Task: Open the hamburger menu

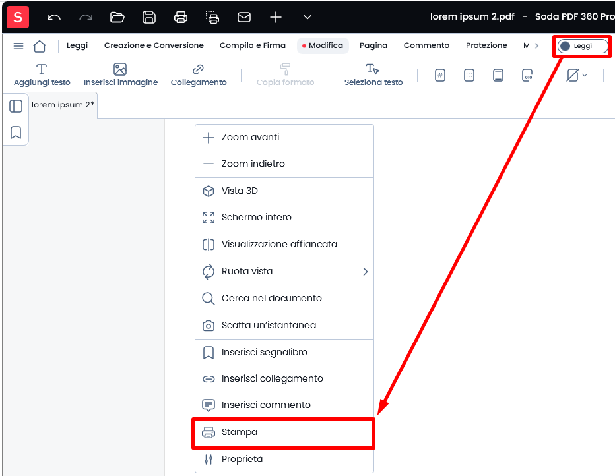Action: coord(18,46)
